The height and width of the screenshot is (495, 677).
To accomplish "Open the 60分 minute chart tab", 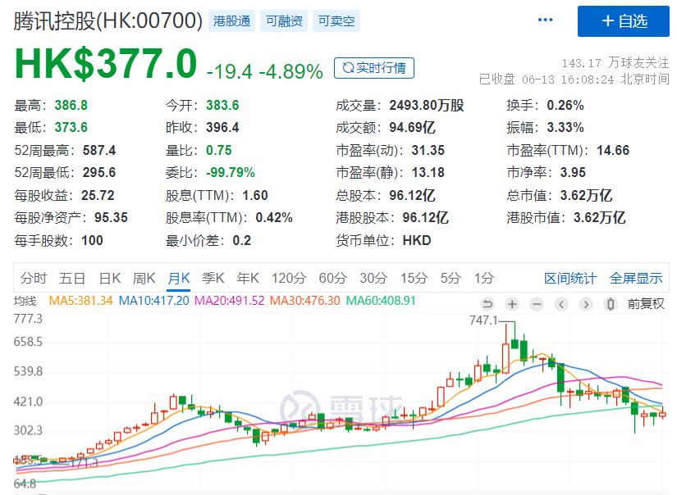I will coord(332,278).
